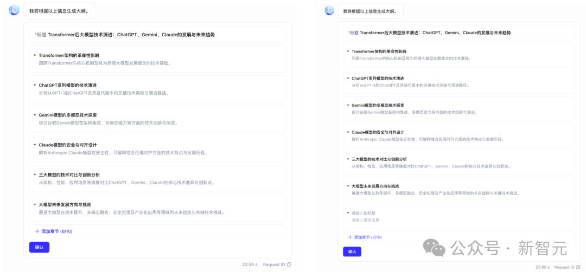
Task: Click Request ID label under the 7-chapter outline
Action: click(x=564, y=267)
